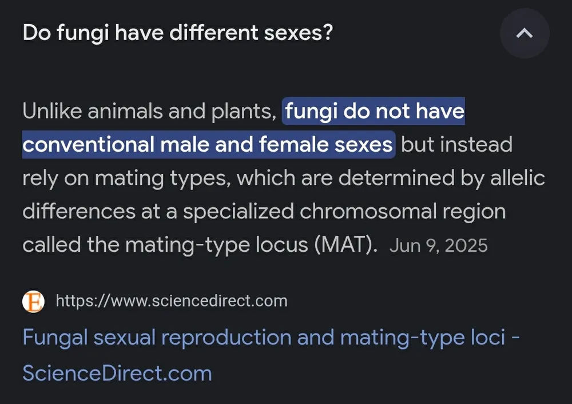Click "ScienceDirect.com" on the link's second line
Screen dimensions: 572x404
[x=117, y=373]
